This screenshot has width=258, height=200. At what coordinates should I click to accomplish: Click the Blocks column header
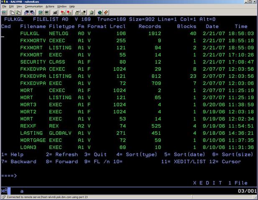(186, 26)
